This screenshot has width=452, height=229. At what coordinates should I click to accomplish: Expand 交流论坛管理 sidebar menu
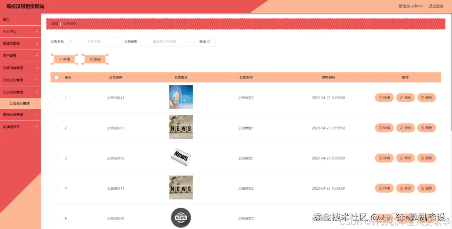[21, 80]
